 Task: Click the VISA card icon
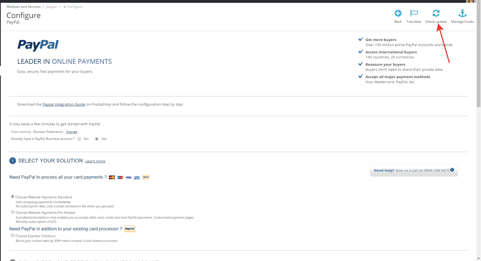pyautogui.click(x=128, y=177)
